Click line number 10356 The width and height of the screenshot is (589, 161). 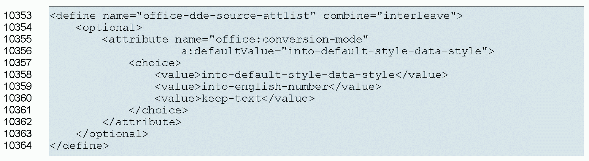18,51
